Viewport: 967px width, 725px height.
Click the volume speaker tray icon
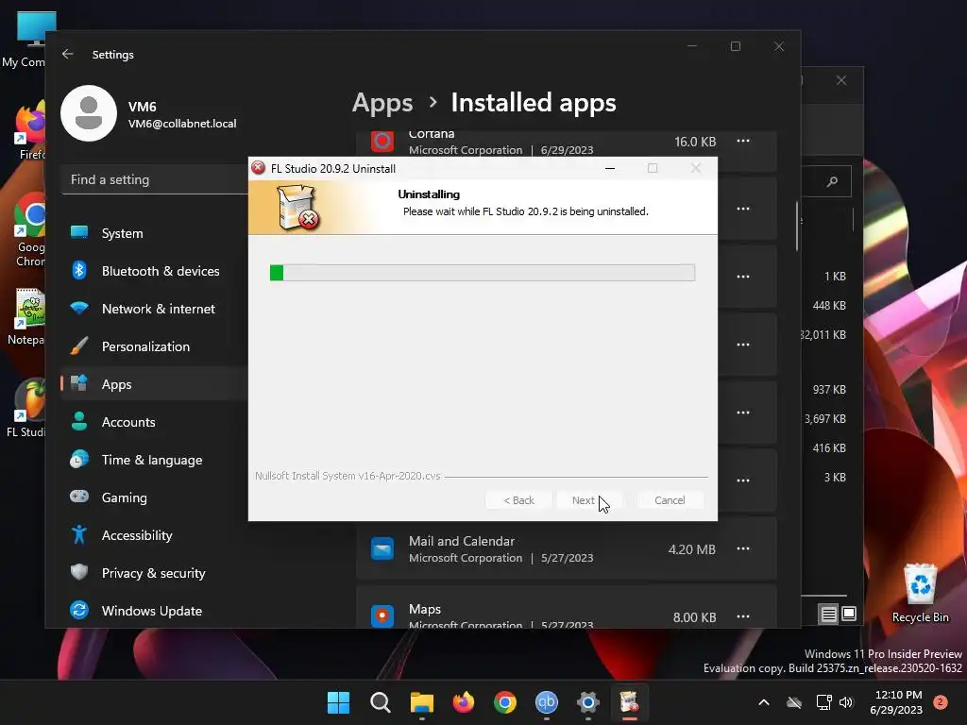tap(846, 702)
